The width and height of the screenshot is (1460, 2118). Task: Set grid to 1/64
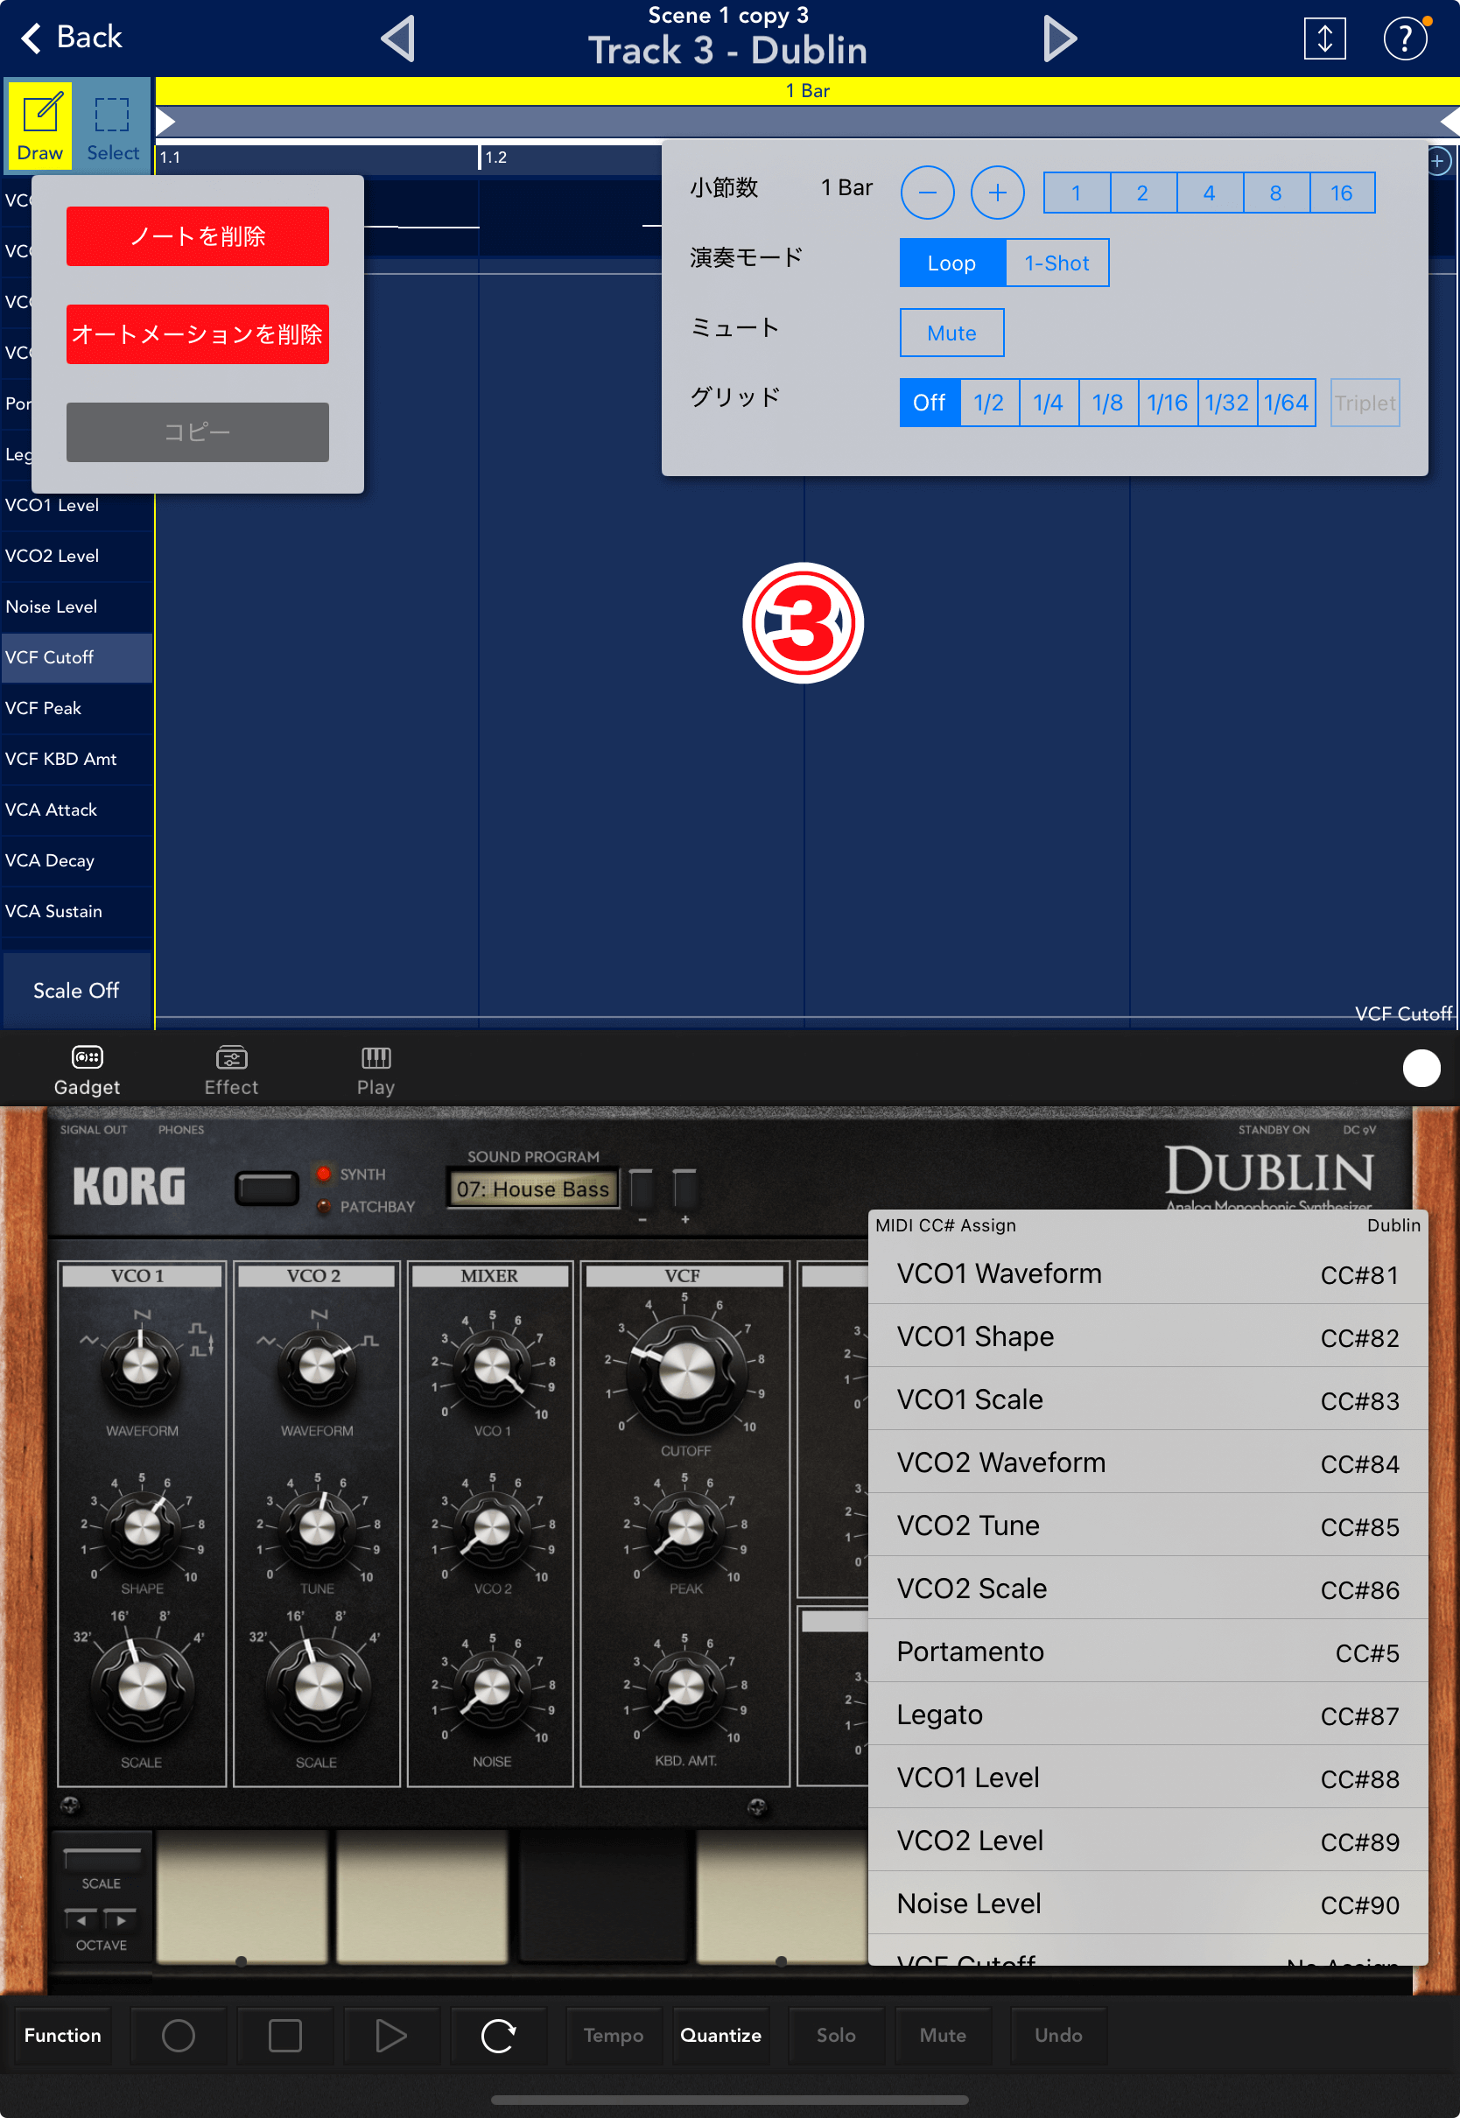tap(1286, 403)
